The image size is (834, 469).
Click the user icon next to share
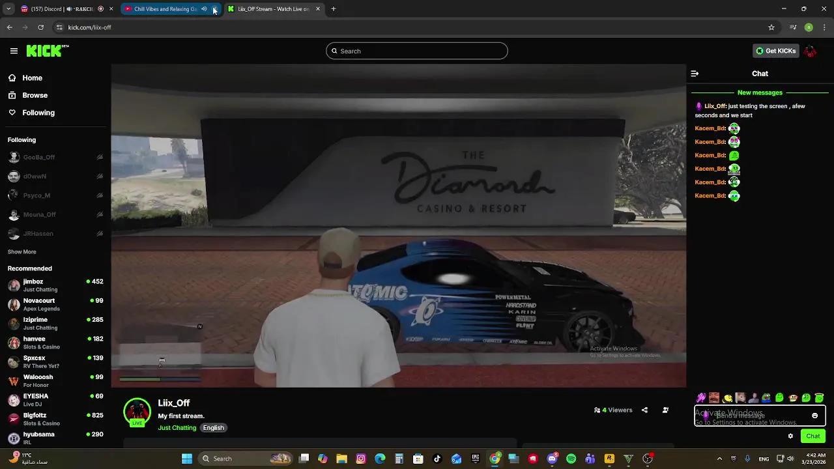point(665,410)
